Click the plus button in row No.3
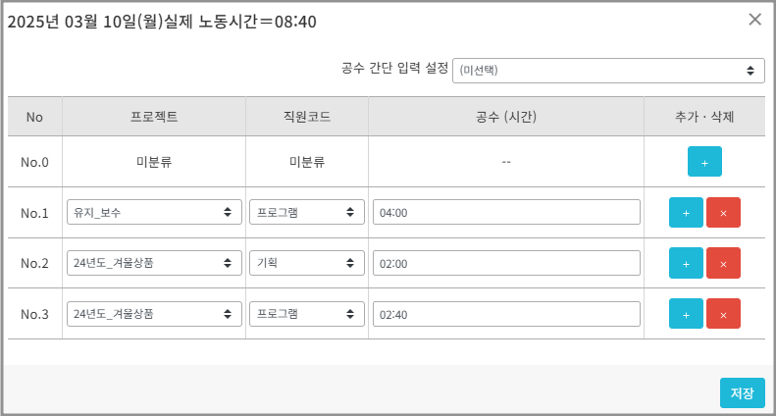 (686, 314)
